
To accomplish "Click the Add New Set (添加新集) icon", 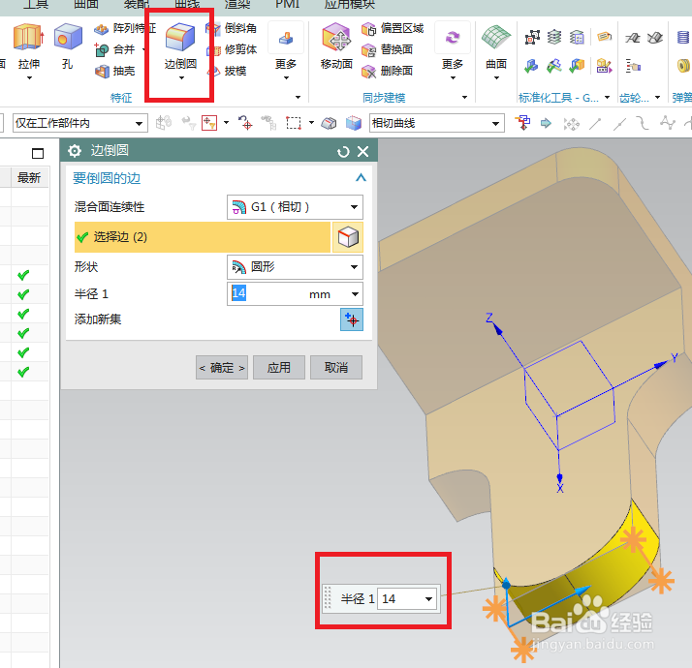I will pos(352,319).
